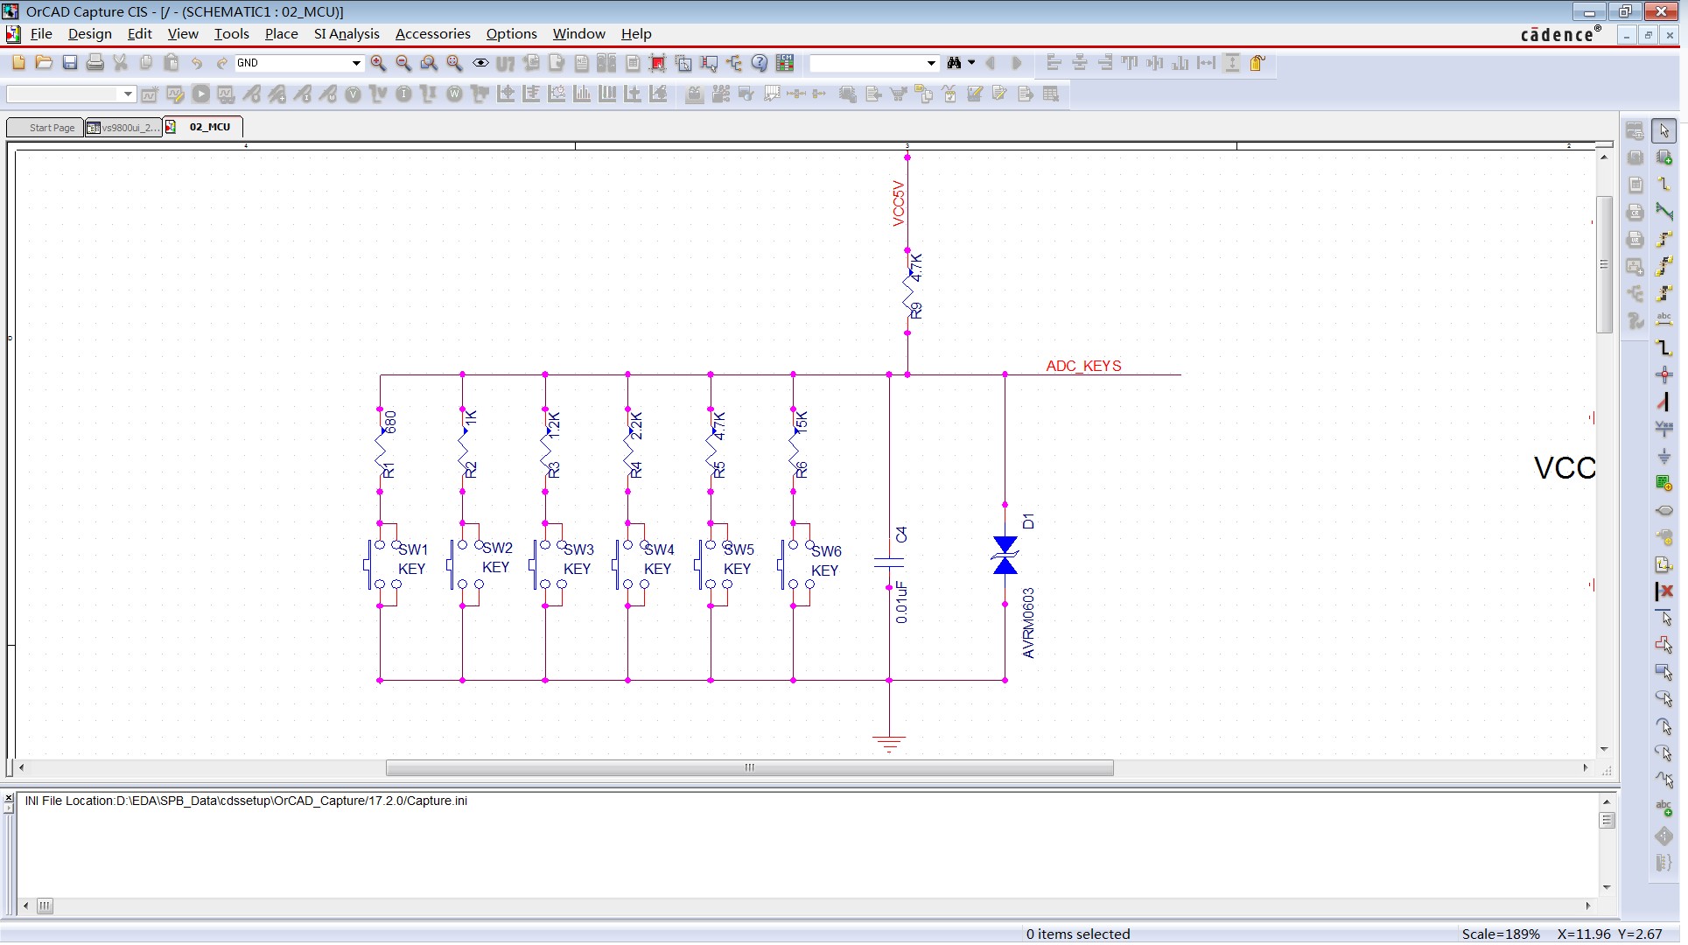Viewport: 1688px width, 945px height.
Task: Click the schematic horizontal scrollbar thumb
Action: (x=749, y=768)
